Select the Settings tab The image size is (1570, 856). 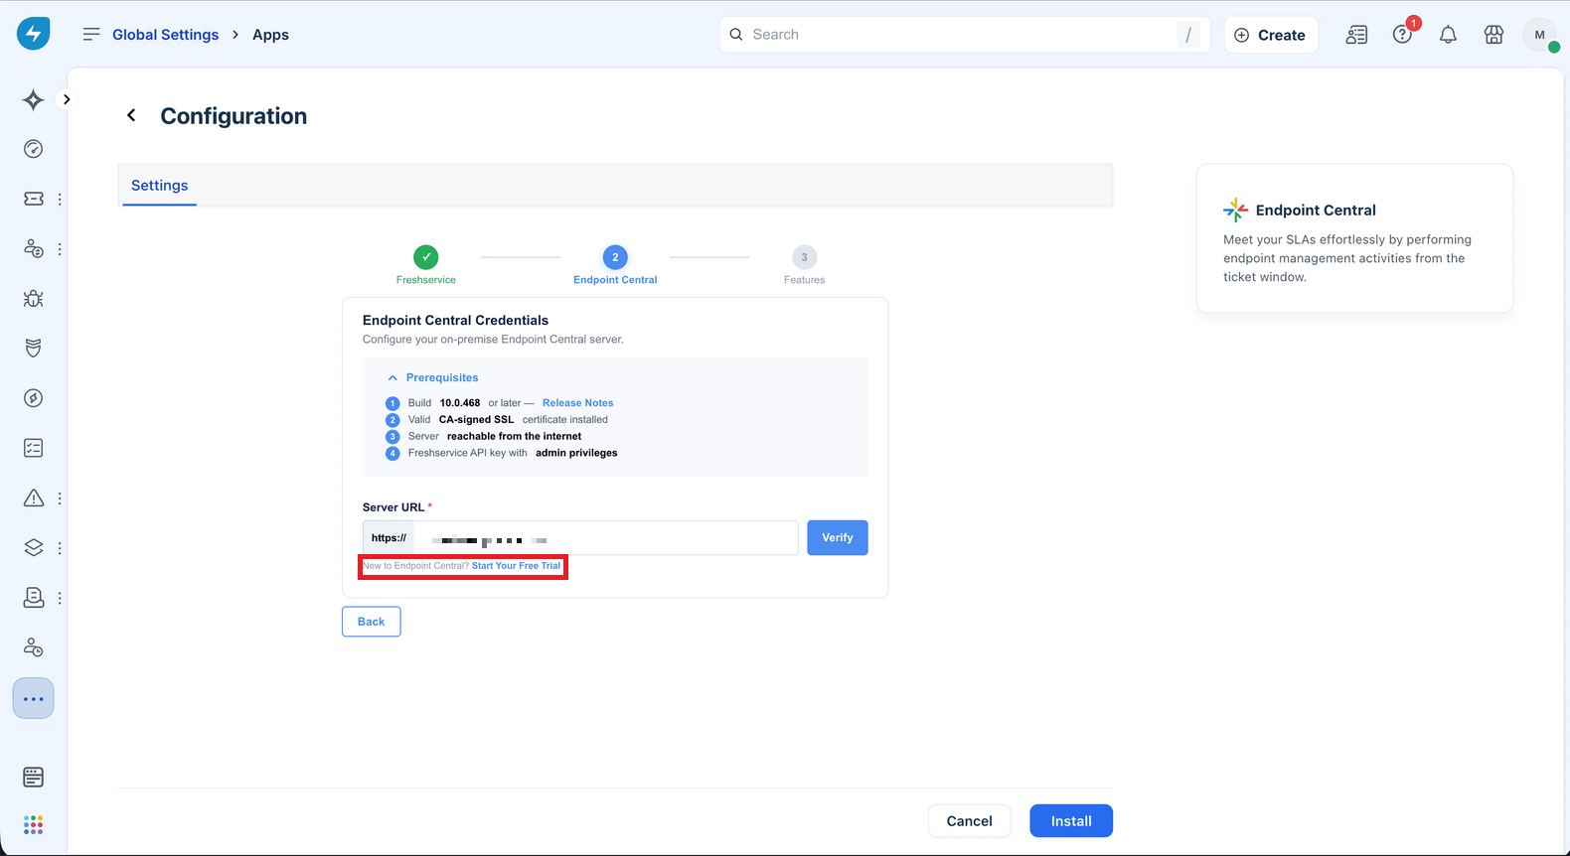tap(159, 186)
